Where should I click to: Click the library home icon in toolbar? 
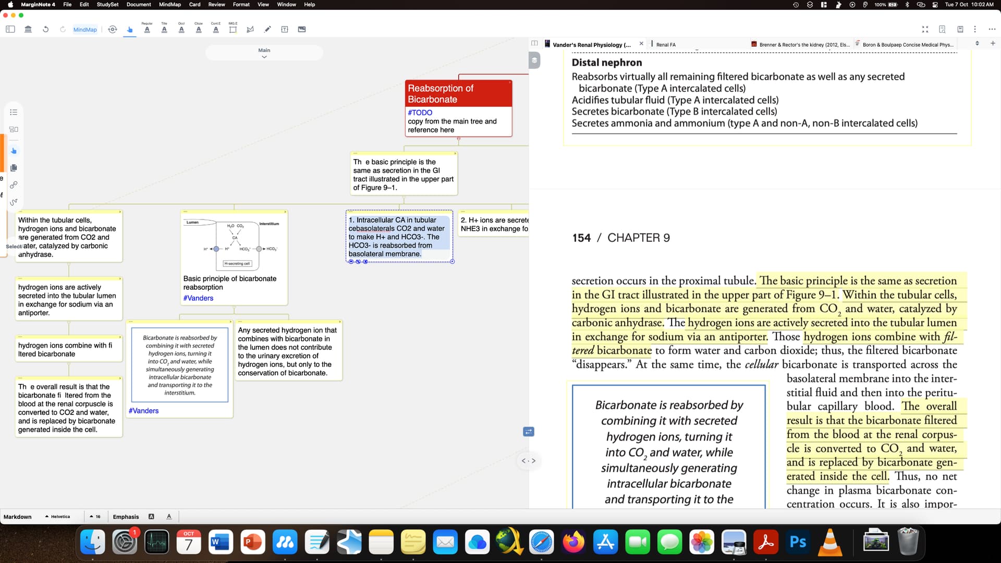[28, 29]
